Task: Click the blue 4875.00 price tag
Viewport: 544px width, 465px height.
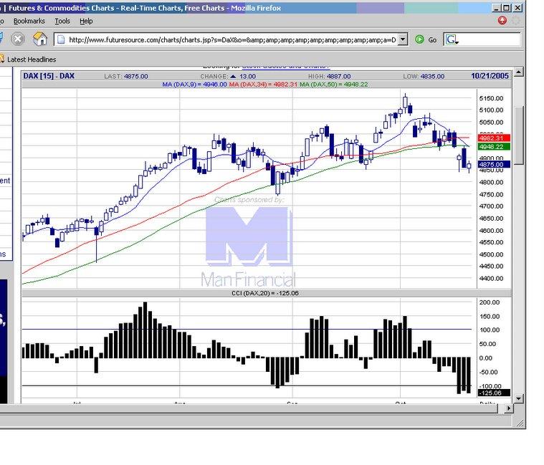Action: (494, 164)
